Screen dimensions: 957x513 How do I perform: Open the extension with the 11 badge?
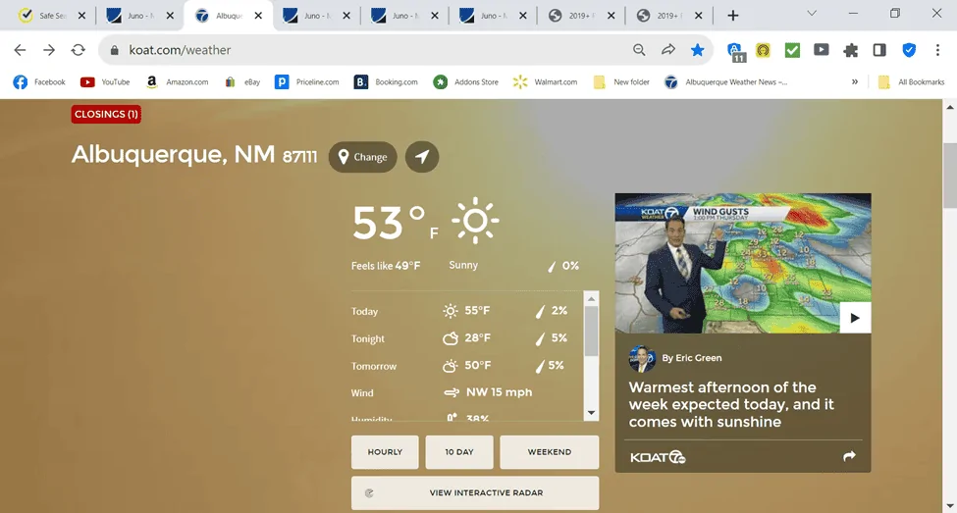(736, 51)
